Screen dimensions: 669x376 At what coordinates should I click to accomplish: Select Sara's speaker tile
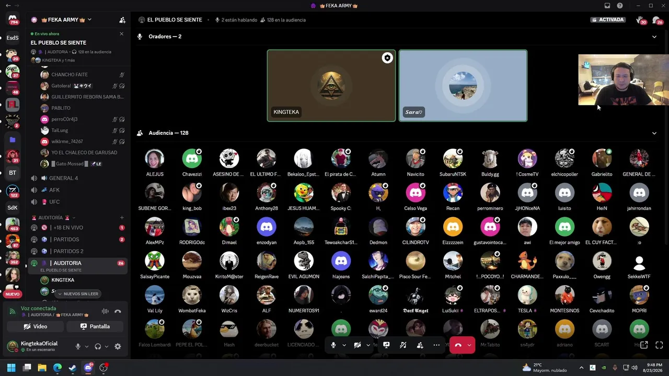[463, 86]
